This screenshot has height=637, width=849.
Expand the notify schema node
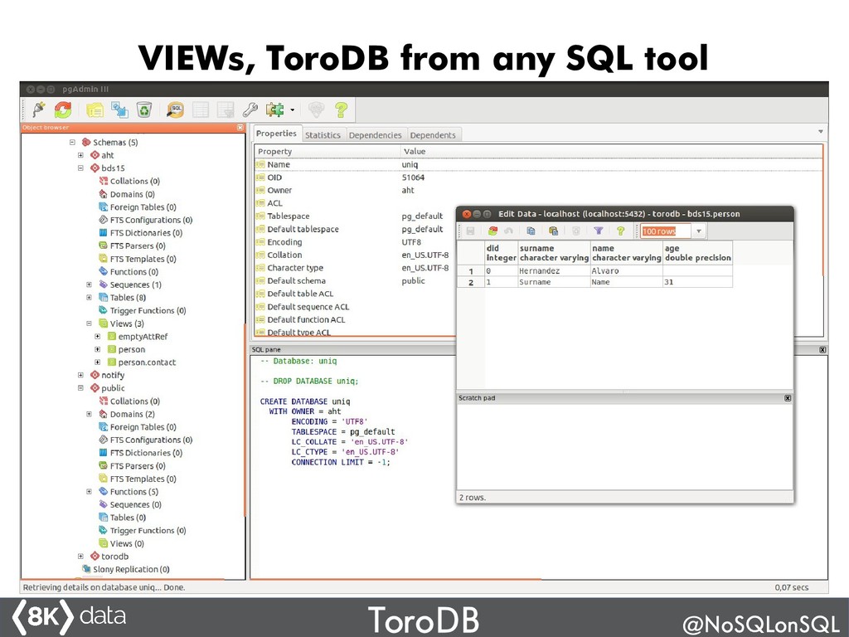[80, 376]
